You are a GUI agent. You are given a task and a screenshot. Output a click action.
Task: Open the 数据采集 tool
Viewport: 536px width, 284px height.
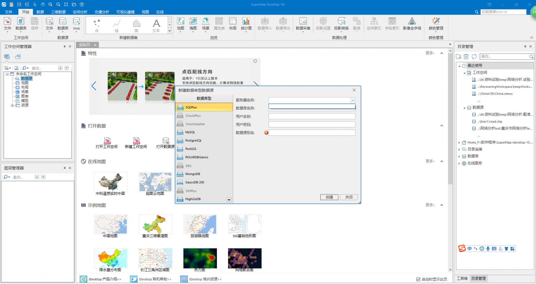303,24
